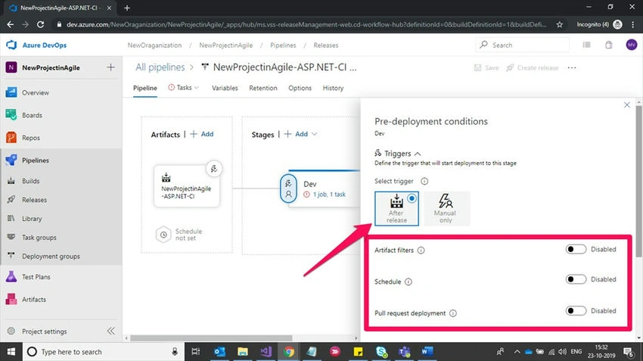Click the Azure DevOps logo
This screenshot has height=361, width=643.
tap(11, 45)
